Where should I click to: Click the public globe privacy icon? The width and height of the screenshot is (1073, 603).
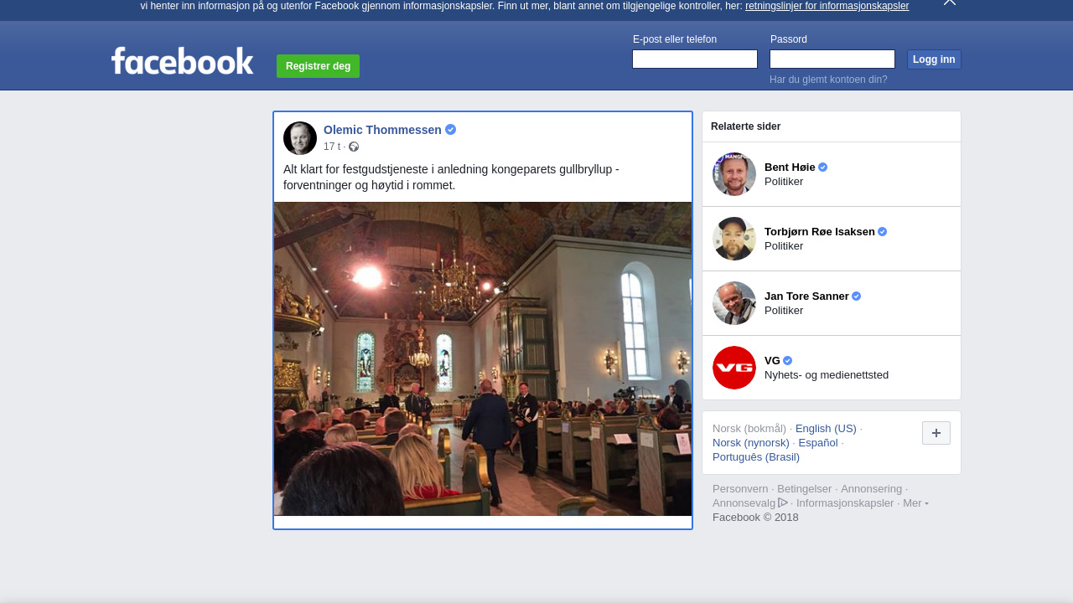[x=354, y=147]
